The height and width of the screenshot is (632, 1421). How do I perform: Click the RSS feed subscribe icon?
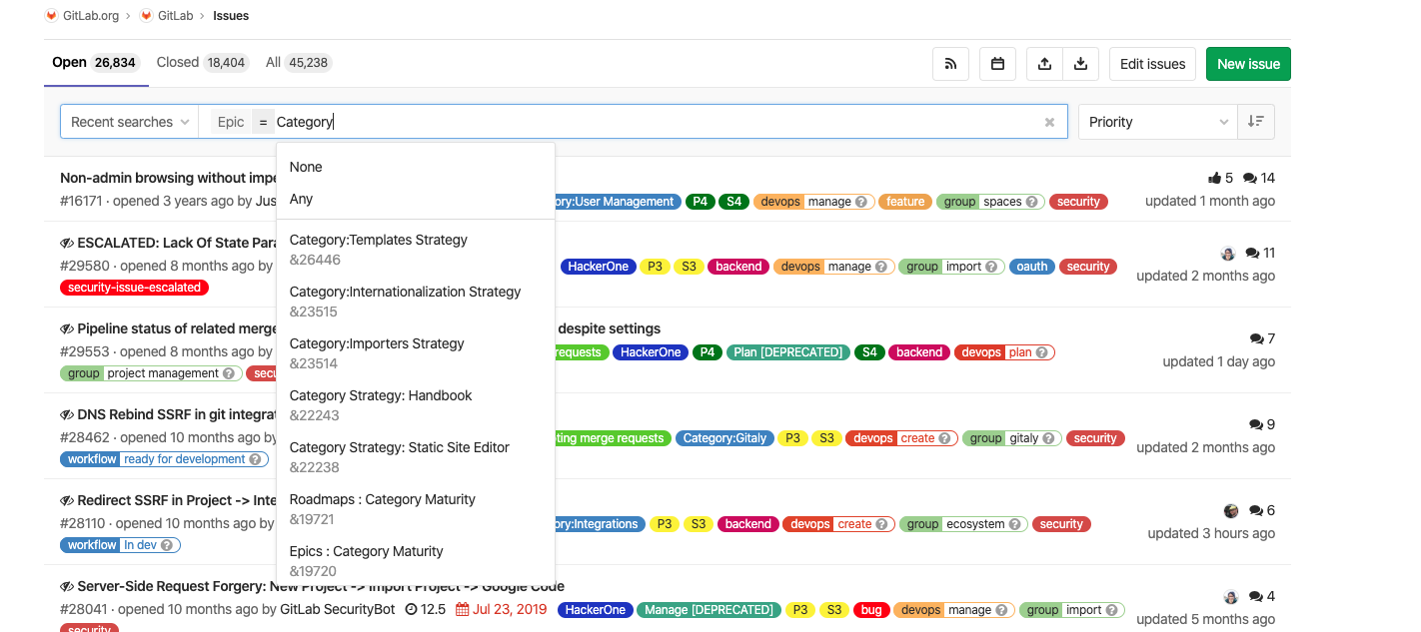pos(950,64)
